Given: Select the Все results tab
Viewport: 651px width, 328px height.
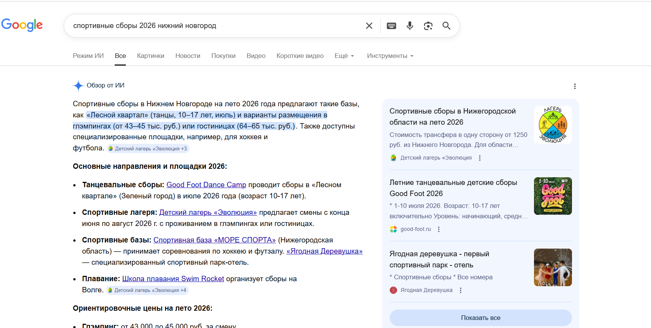Looking at the screenshot, I should point(120,56).
